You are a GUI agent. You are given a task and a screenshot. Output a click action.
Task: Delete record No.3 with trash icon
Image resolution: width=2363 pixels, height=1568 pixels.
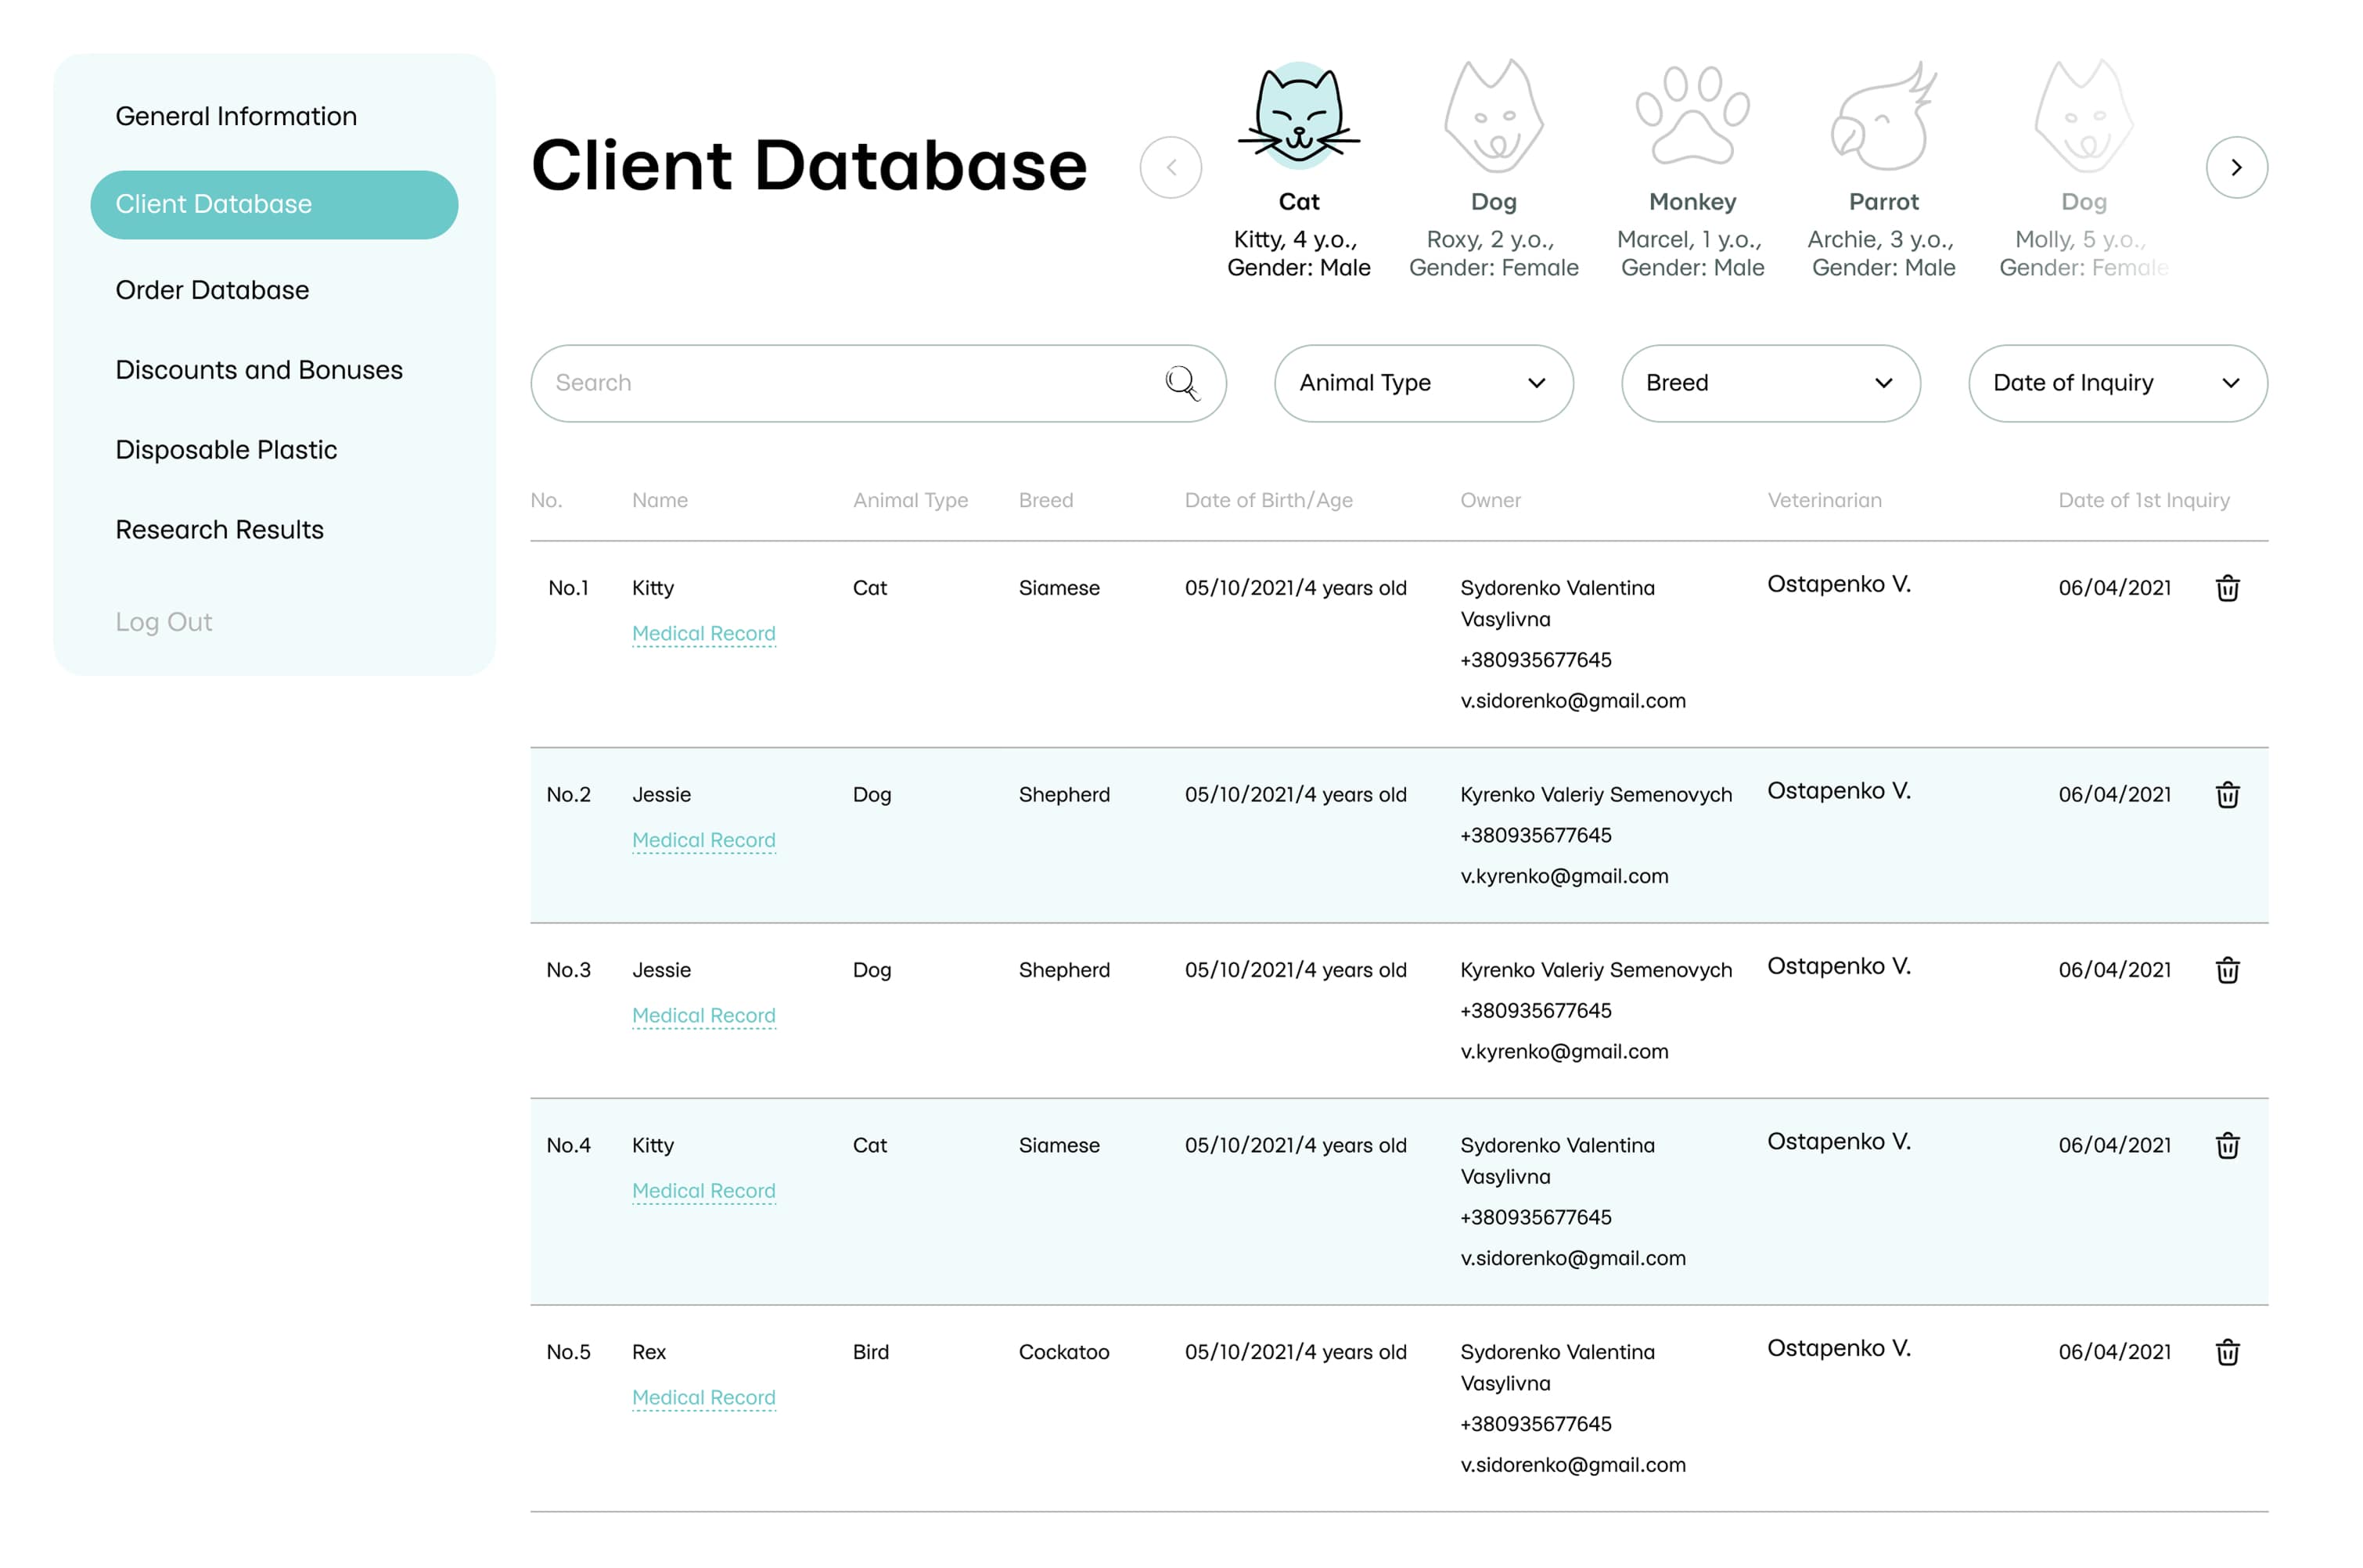coord(2227,970)
